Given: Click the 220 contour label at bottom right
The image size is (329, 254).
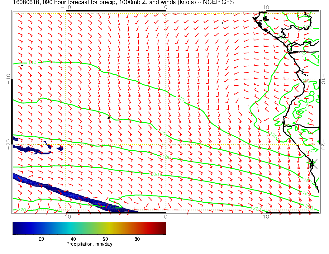Looking at the screenshot, I should 257,209.
